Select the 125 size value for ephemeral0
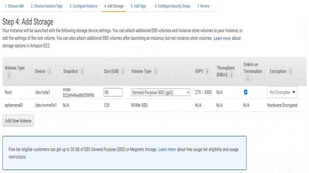Screen dimensions: 309x173 coord(106,105)
